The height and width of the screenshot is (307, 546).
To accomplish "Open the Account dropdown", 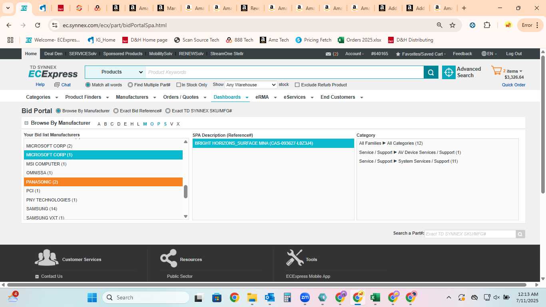I will 355,54.
